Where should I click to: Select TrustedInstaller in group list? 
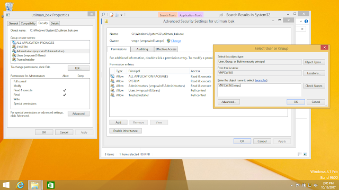[x=51, y=60]
